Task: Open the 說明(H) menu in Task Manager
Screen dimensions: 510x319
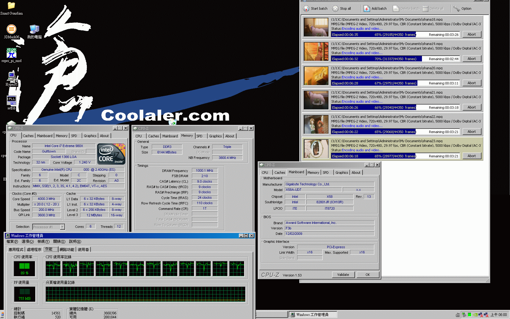Action: click(x=75, y=242)
